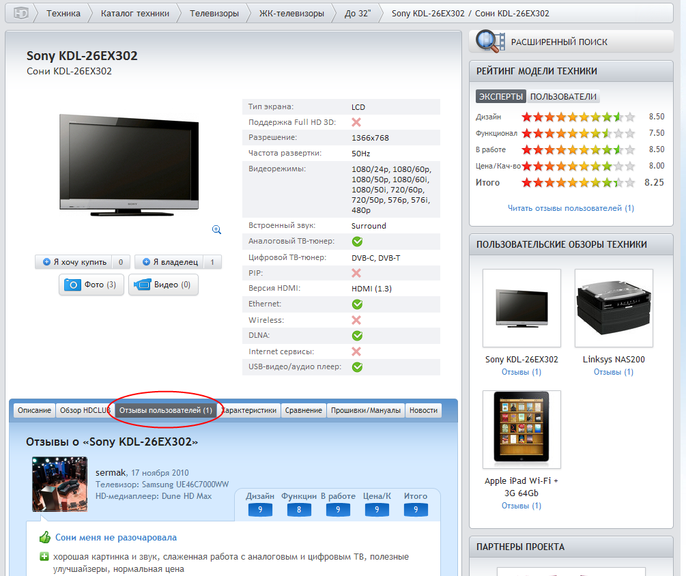Go to Каталог техники breadcrumb

[135, 14]
